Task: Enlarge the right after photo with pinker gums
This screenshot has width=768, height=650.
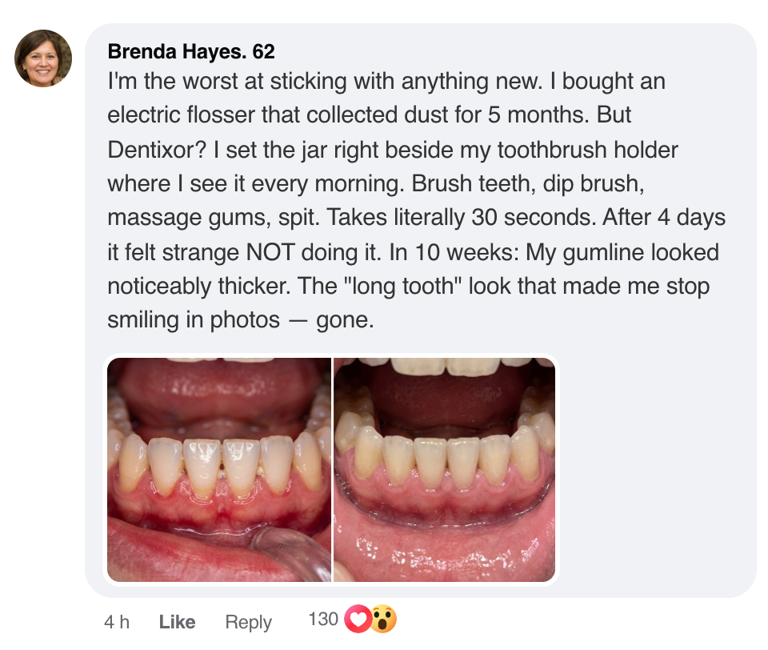Action: 444,468
